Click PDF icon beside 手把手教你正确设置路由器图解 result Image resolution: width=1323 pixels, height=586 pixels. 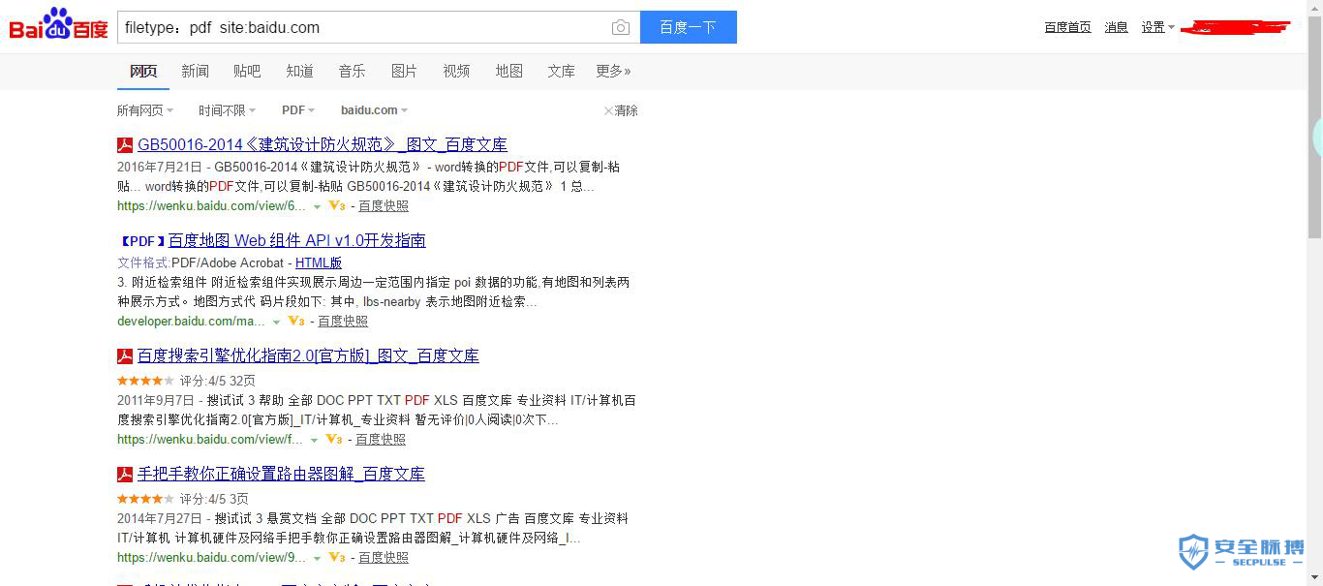pyautogui.click(x=125, y=475)
